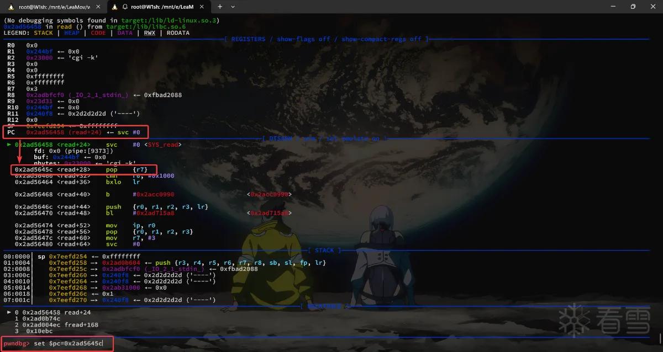Click the penguin icon on the second tab
This screenshot has height=352, width=663.
click(x=115, y=7)
